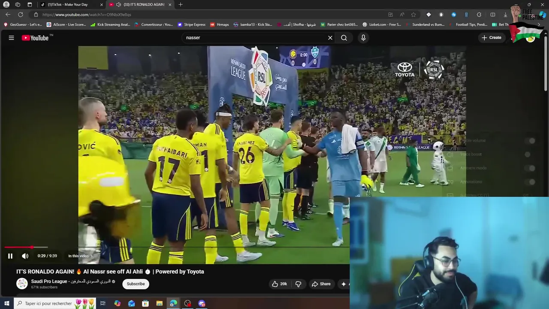Screen dimensions: 549x309
Task: Open Convertisseur bookmark
Action: [x=154, y=24]
